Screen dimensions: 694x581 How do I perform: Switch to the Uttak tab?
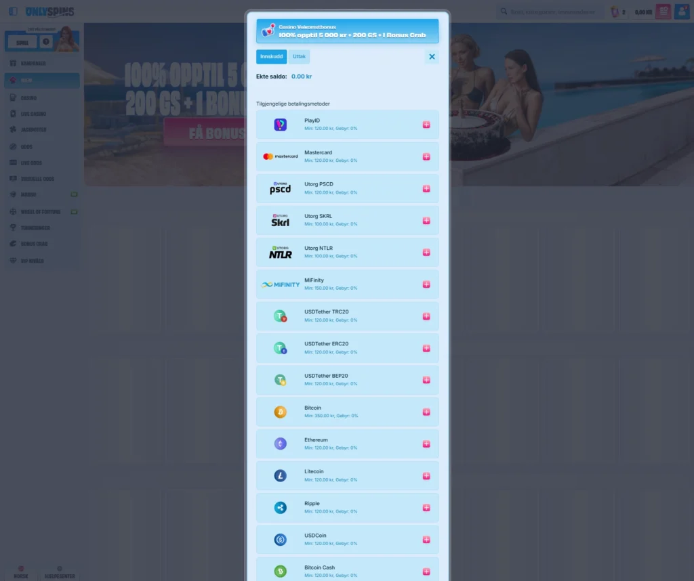(299, 57)
